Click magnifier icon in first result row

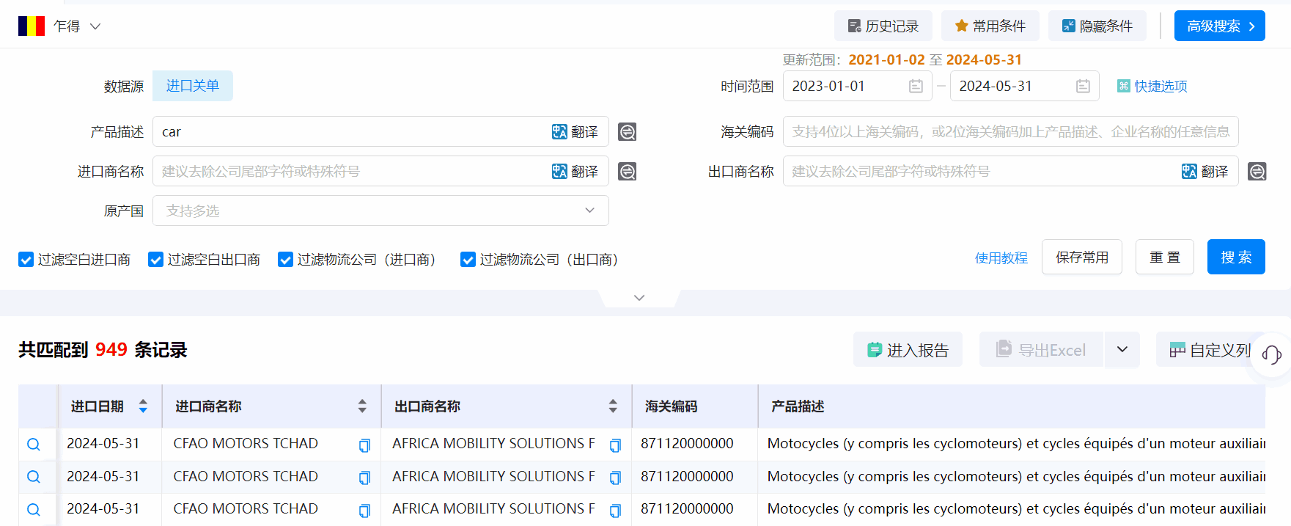click(x=34, y=444)
